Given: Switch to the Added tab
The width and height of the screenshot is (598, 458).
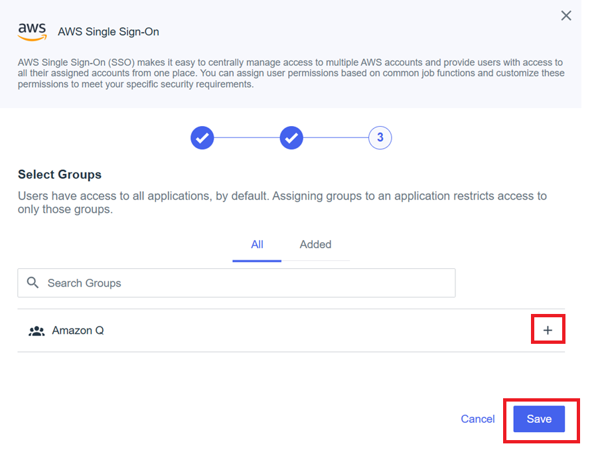Looking at the screenshot, I should (315, 244).
